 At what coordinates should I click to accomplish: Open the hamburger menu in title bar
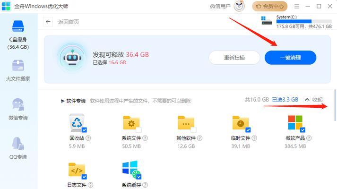[297, 6]
